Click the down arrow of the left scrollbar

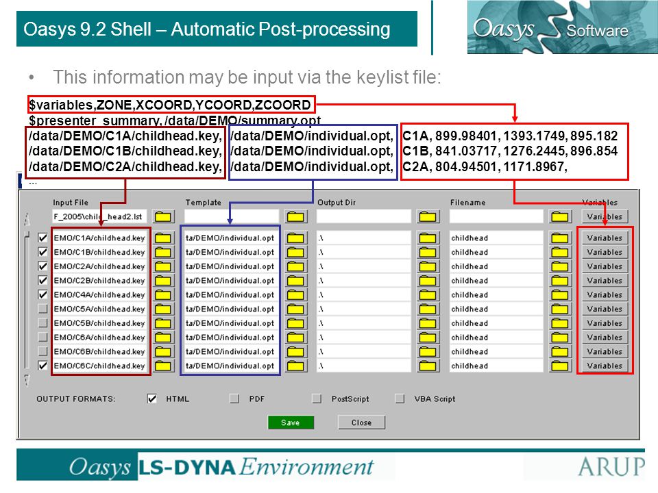click(27, 381)
